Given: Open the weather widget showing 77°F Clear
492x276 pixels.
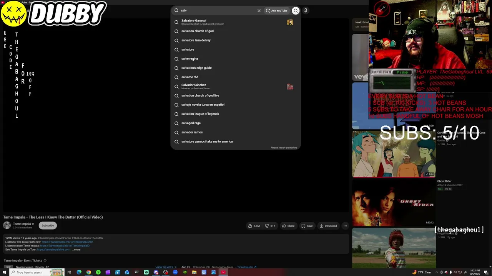Looking at the screenshot, I should click(x=422, y=272).
